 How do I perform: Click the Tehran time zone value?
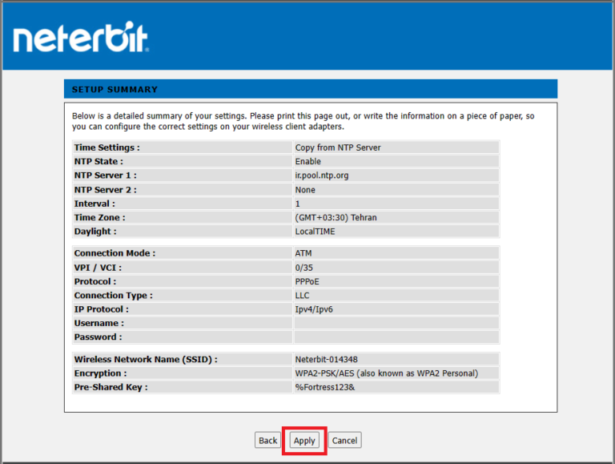[x=336, y=217]
